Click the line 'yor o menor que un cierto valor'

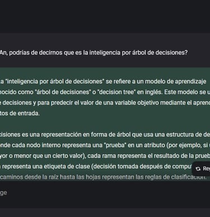click(x=105, y=156)
